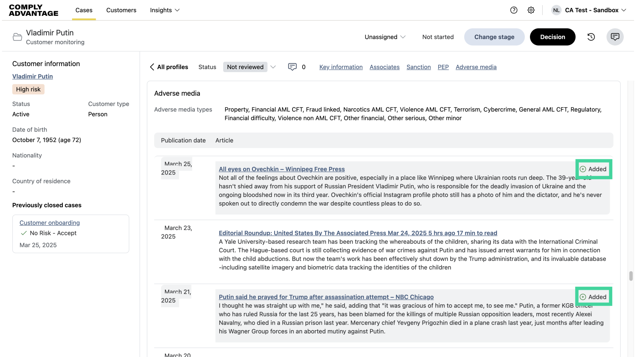Image resolution: width=636 pixels, height=357 pixels.
Task: Jump to the Sanction section
Action: click(418, 67)
